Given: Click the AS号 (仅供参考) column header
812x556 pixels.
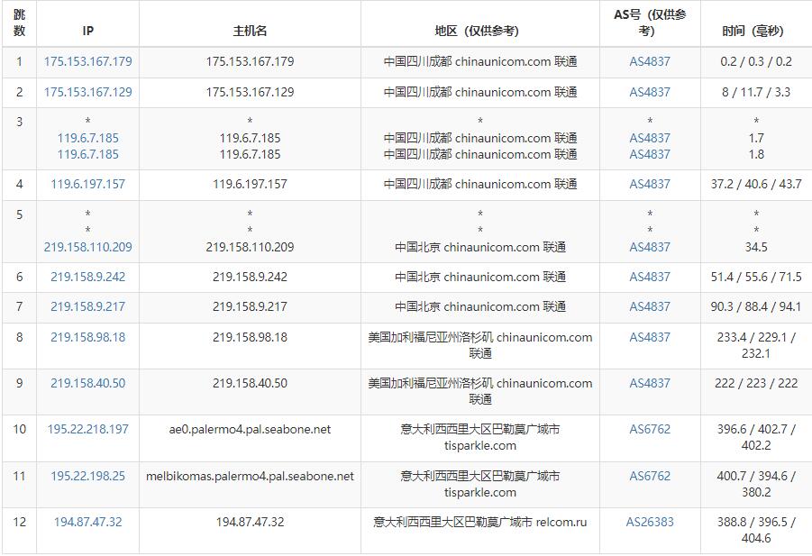Looking at the screenshot, I should point(650,23).
